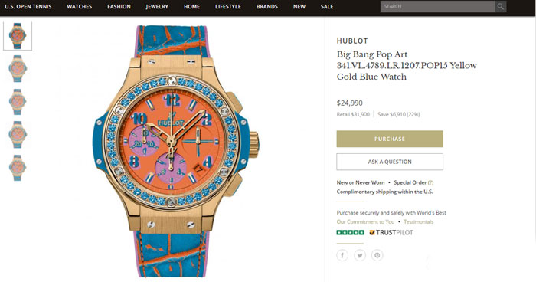Click the search magnifier icon

point(501,6)
